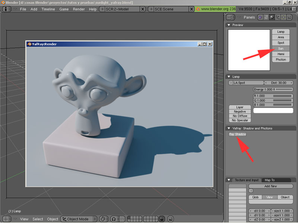The width and height of the screenshot is (298, 223).
Task: Click the render view image icon
Action: [x=171, y=219]
